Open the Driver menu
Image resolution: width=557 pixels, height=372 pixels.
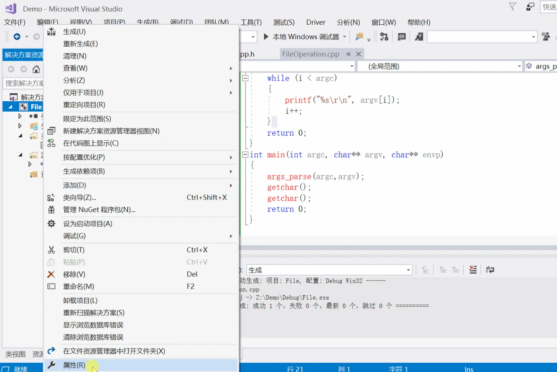coord(316,22)
